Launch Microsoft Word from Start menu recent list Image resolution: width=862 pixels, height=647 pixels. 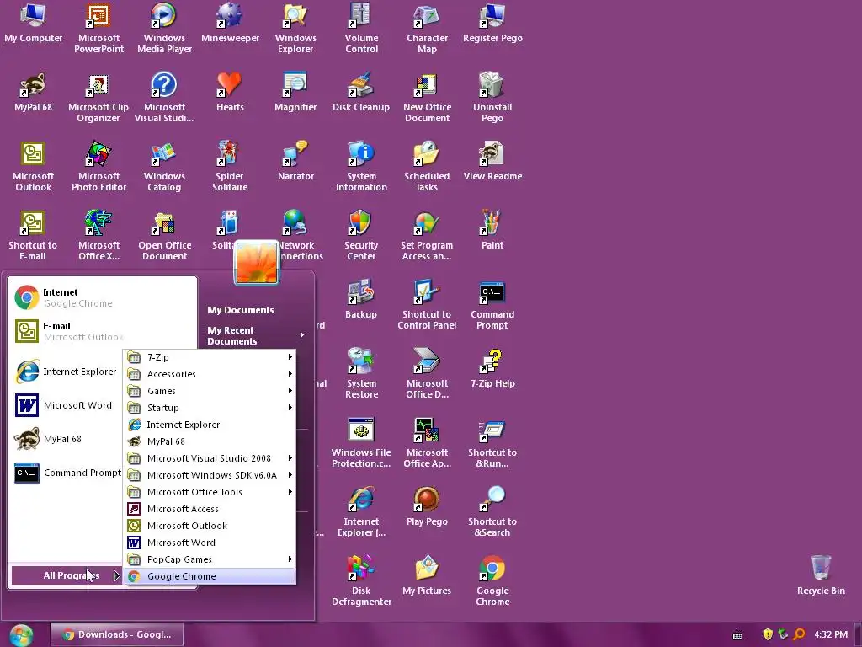[67, 405]
